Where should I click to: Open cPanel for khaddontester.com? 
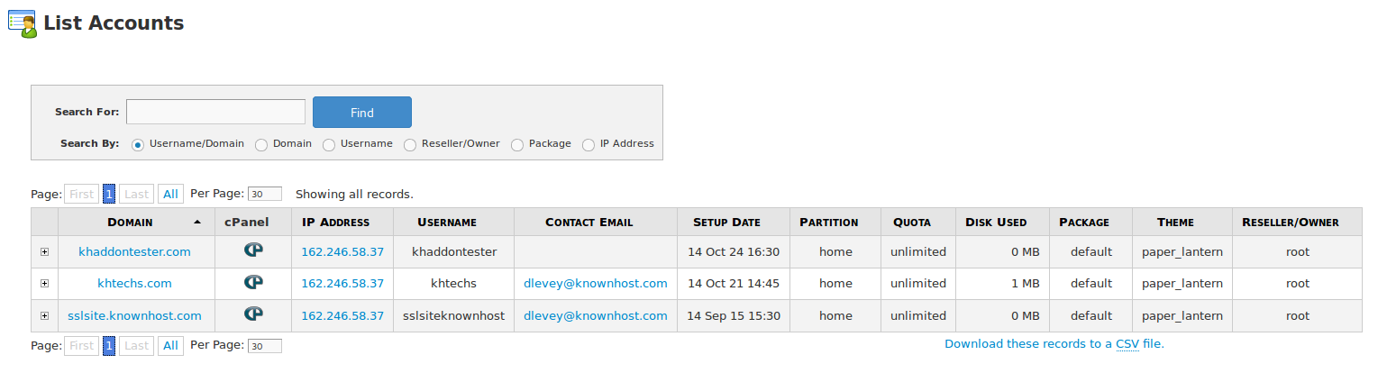[253, 250]
